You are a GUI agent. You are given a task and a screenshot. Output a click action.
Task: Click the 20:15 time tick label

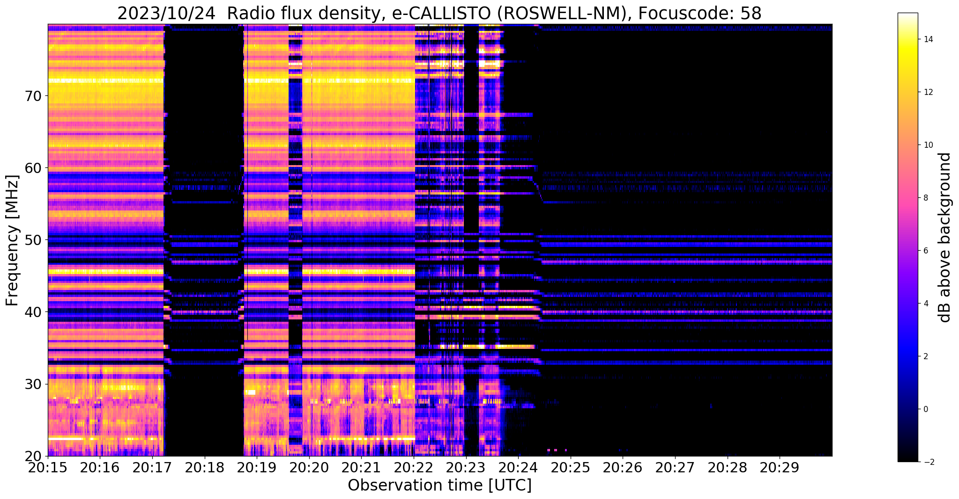coord(48,468)
